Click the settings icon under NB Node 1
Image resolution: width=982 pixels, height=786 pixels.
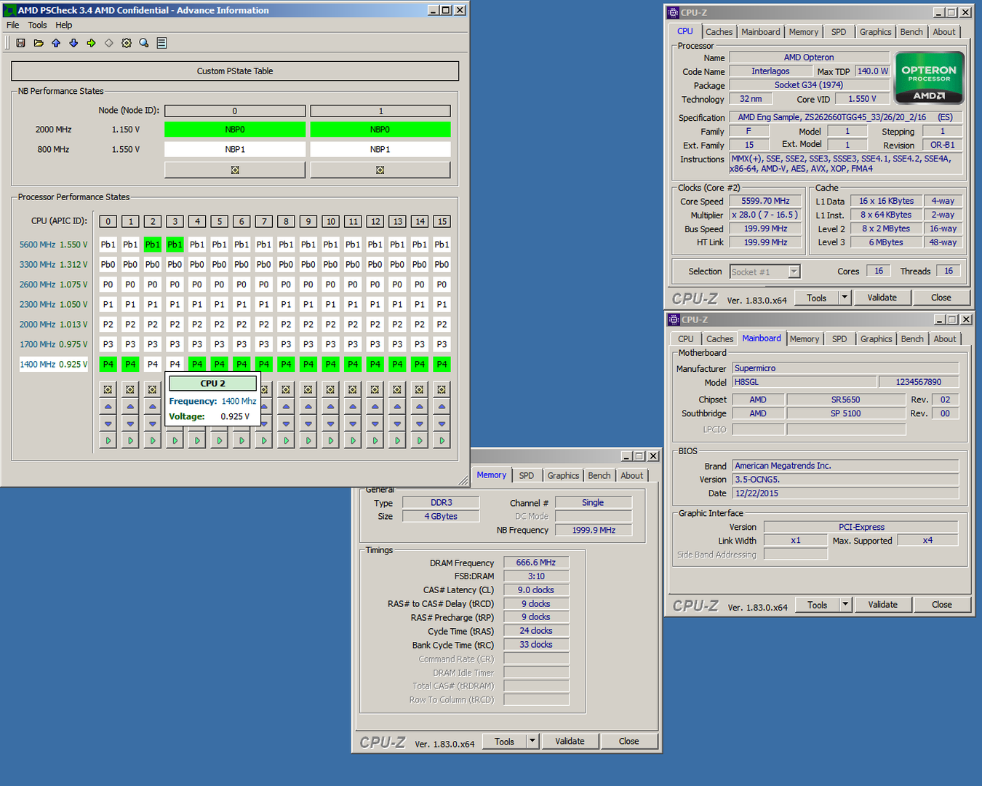click(380, 170)
